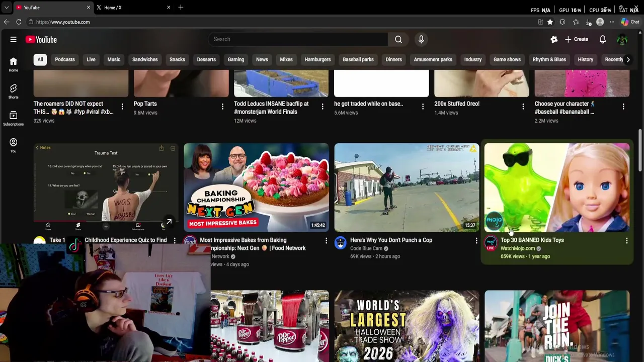Select the Sandwiches filter chip
This screenshot has height=362, width=644.
point(145,59)
